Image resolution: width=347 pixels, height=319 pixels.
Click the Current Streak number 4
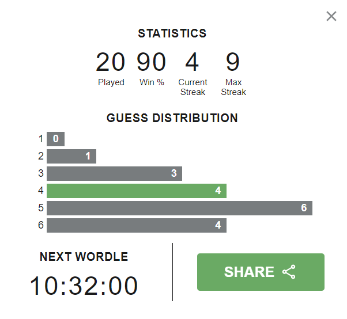click(193, 62)
